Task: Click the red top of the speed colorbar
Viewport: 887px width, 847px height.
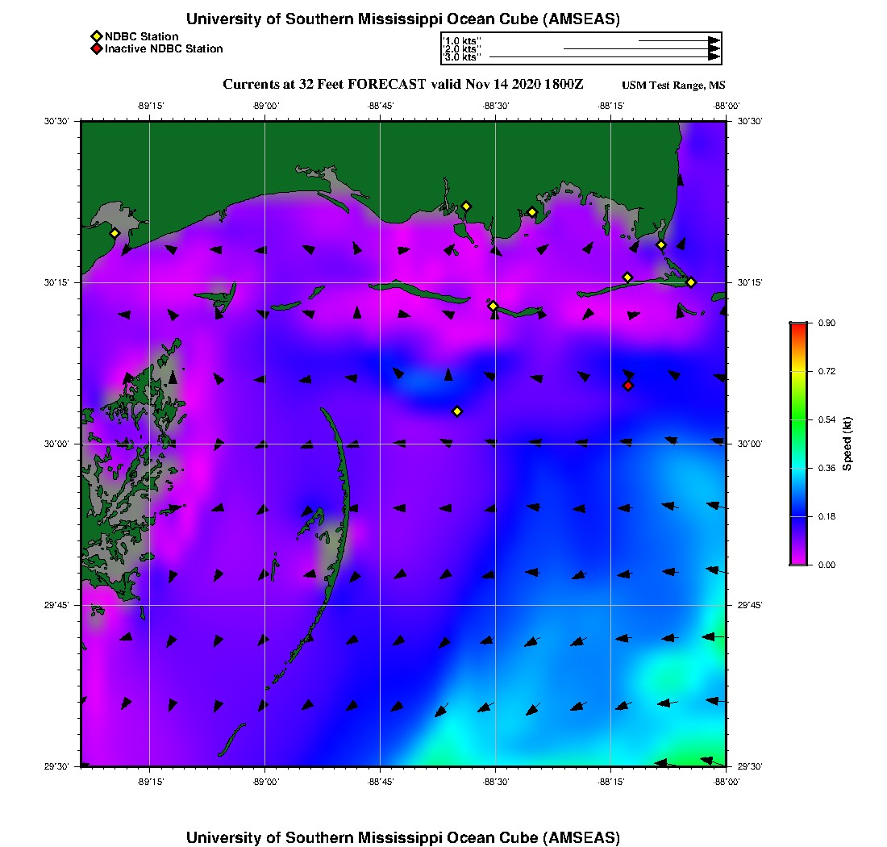Action: click(x=798, y=327)
